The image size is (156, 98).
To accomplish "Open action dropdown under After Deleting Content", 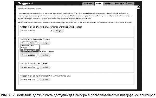I will pyautogui.click(x=30, y=67).
